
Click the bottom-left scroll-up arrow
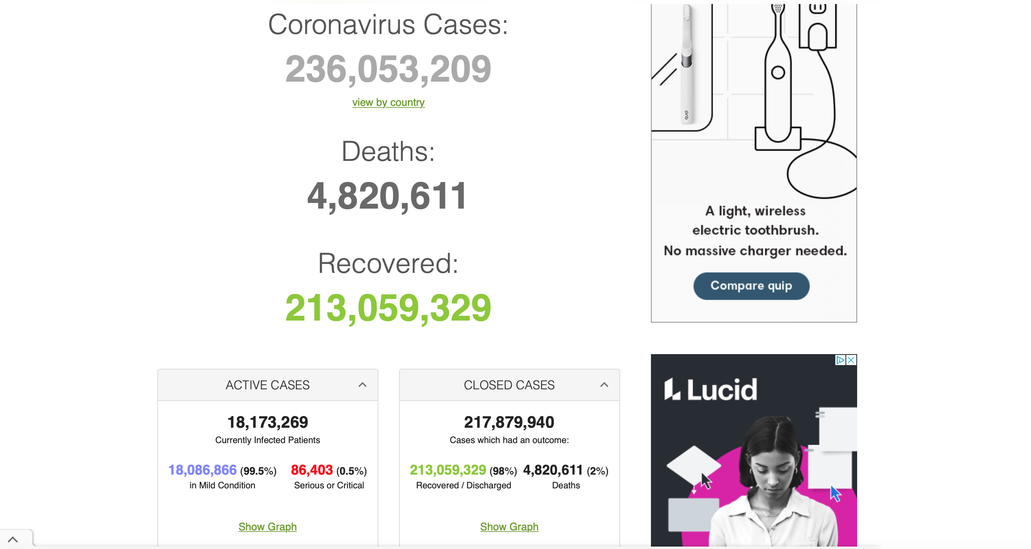point(13,539)
